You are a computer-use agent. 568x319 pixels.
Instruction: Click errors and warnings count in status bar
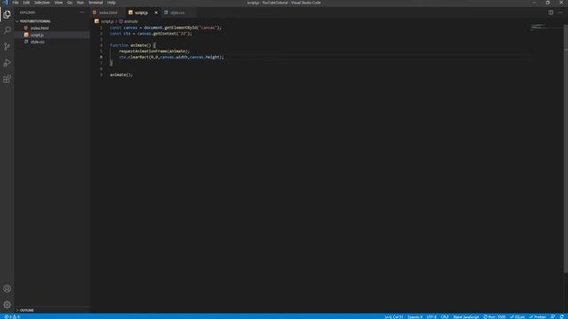[12, 317]
